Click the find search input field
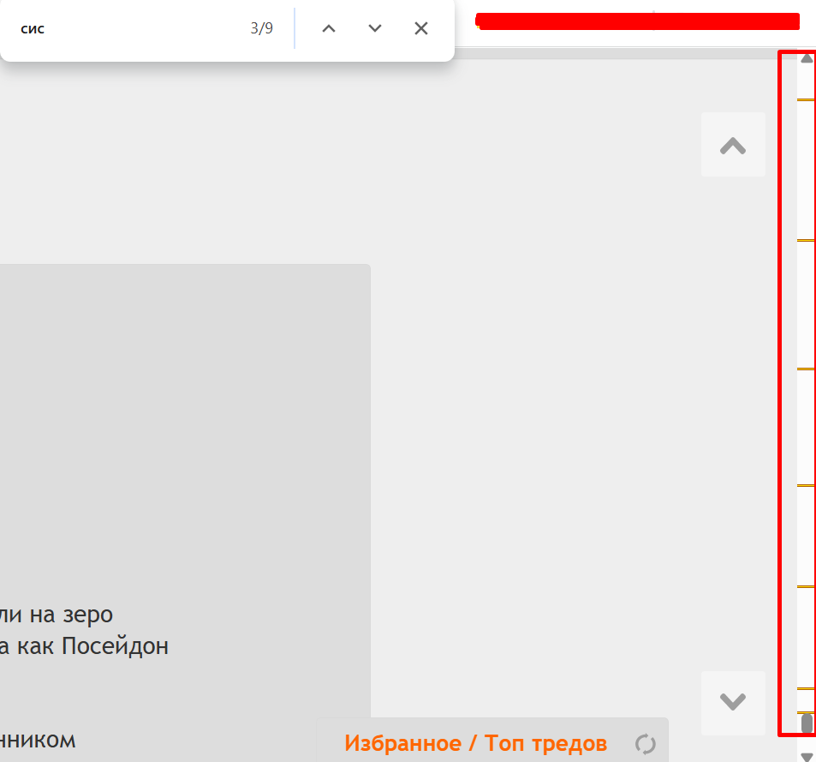The height and width of the screenshot is (762, 816). click(x=130, y=28)
